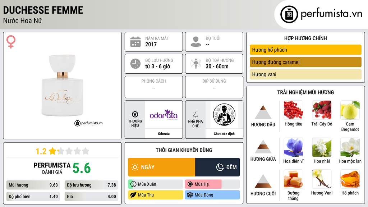Viewport: 368px width, 207px height.
Task: Click the 'HỢP HƯƠNG CHÍNH' heading
Action: 305,38
